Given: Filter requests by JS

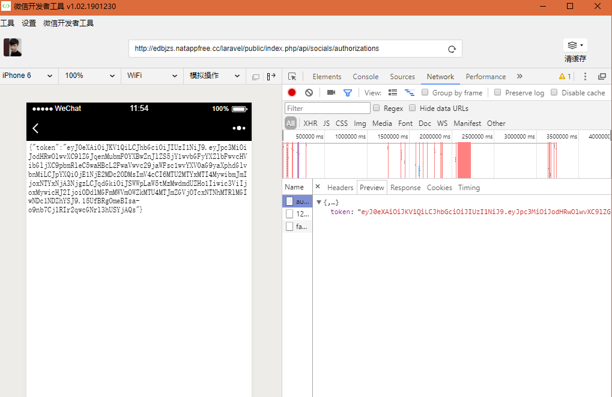Looking at the screenshot, I should [x=326, y=123].
